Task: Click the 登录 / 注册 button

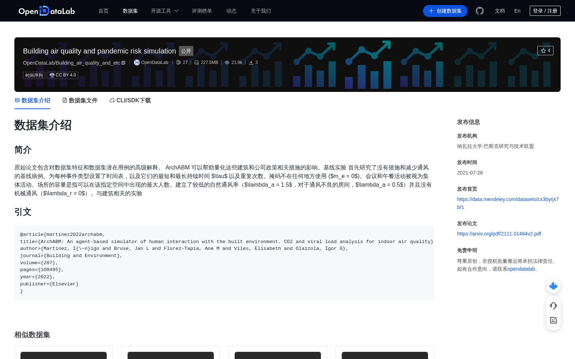Action: pyautogui.click(x=545, y=11)
